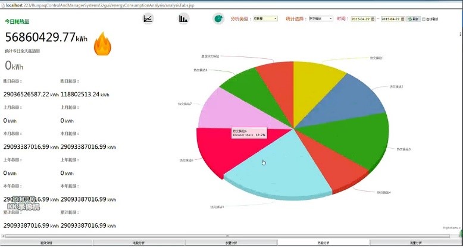
Task: Open calendar icon of the end date field
Action: point(403,19)
